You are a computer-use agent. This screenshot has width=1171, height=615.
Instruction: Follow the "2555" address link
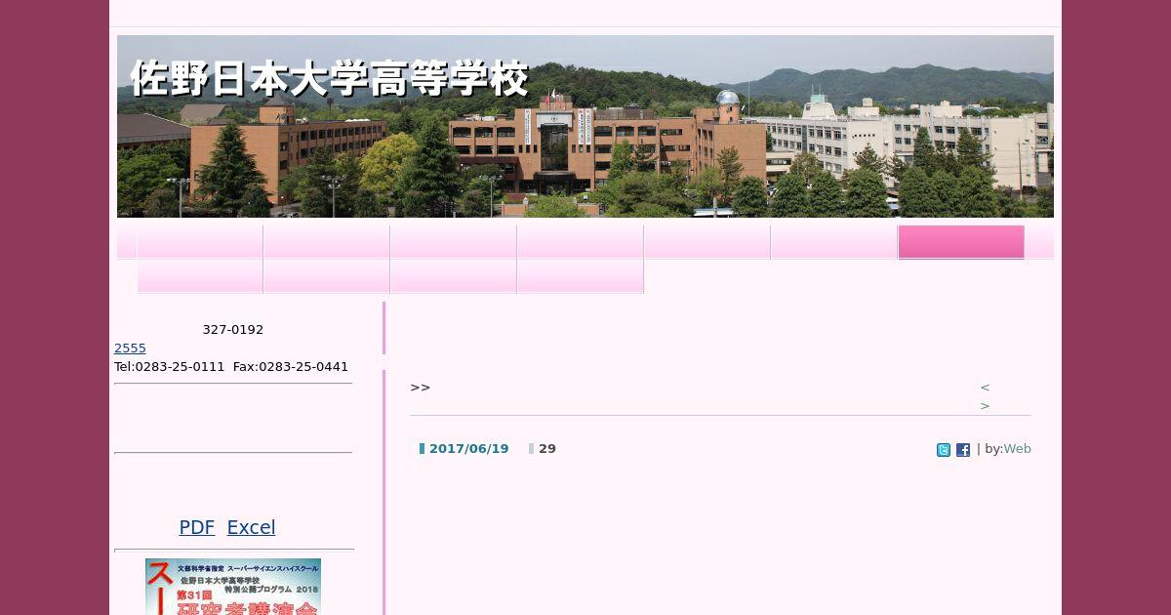pos(130,348)
